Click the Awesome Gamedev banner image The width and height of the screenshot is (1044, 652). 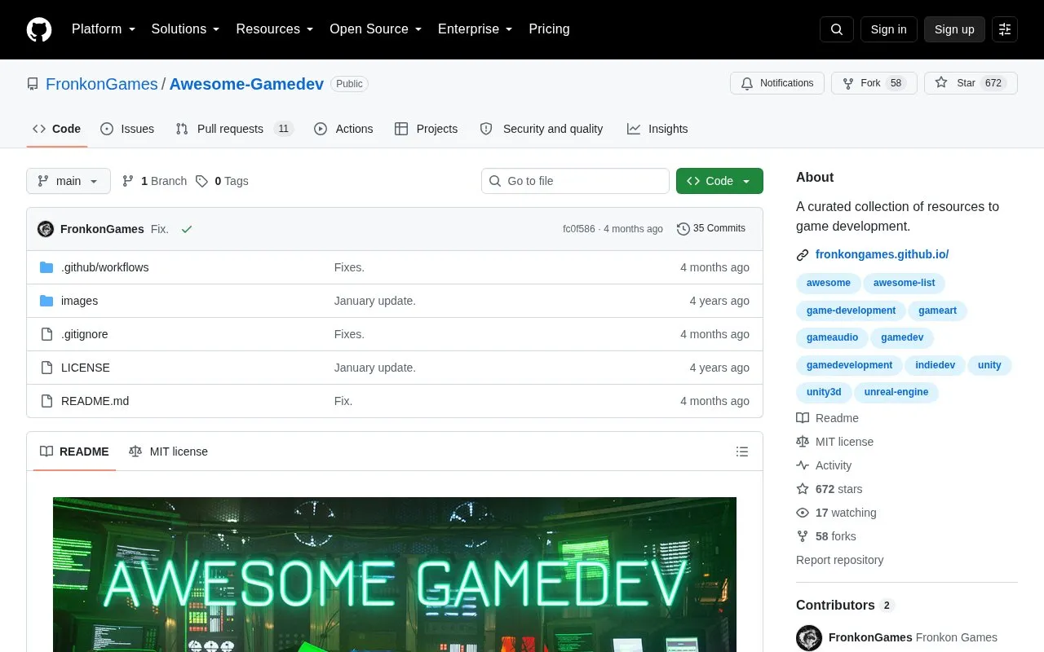[x=395, y=575]
